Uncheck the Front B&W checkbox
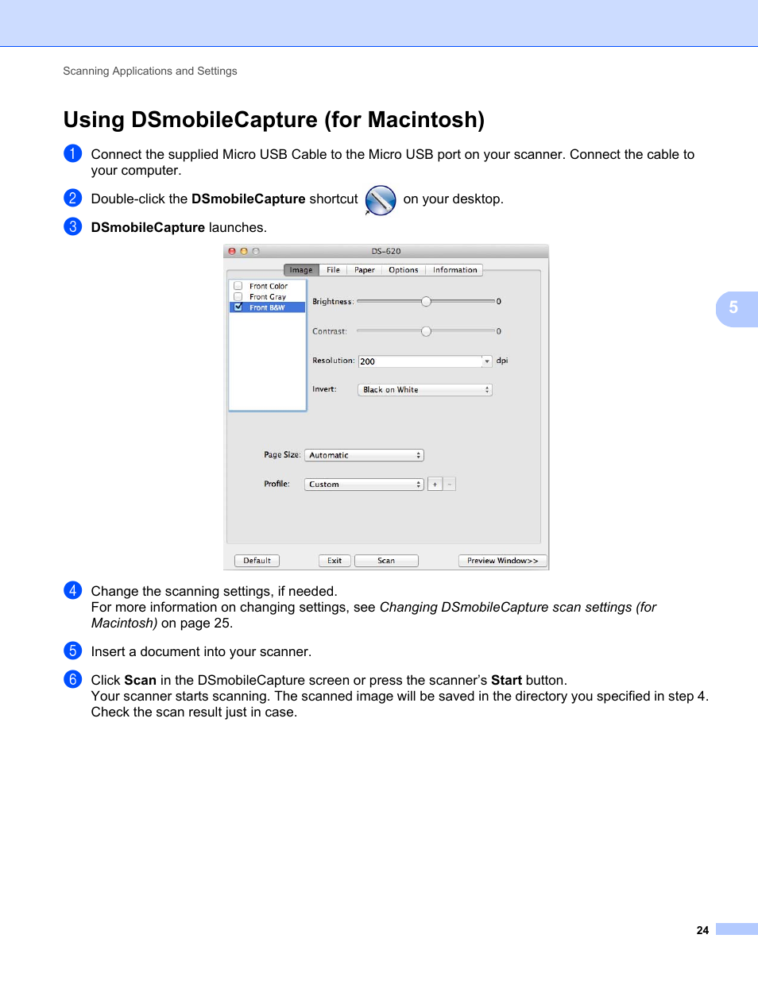 click(238, 307)
